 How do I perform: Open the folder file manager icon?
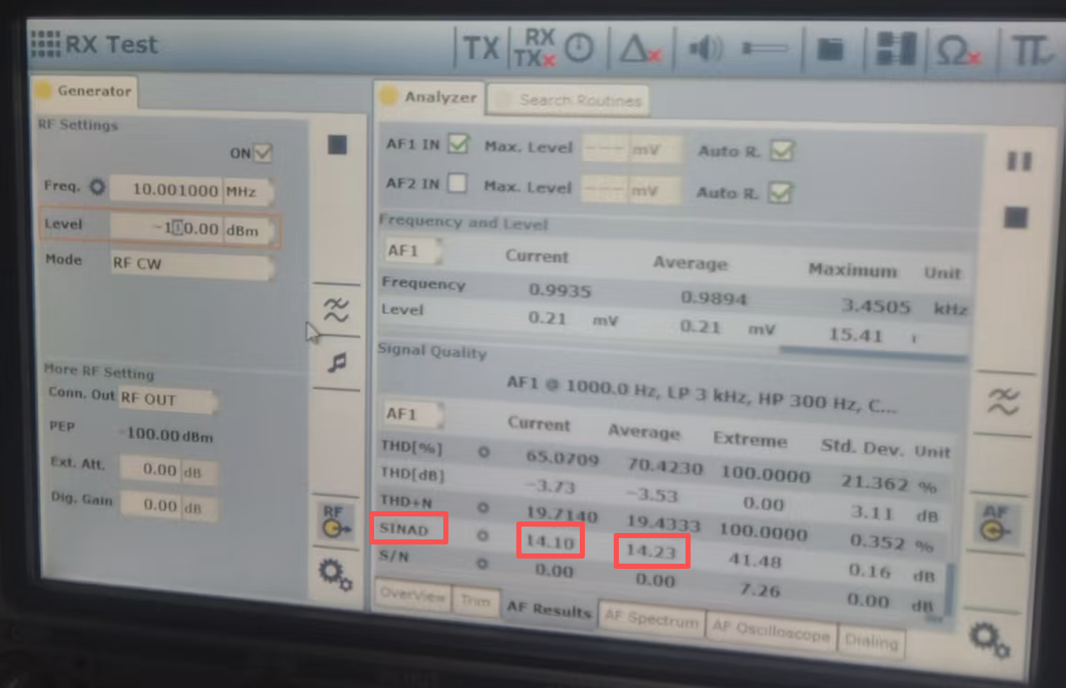(x=830, y=49)
